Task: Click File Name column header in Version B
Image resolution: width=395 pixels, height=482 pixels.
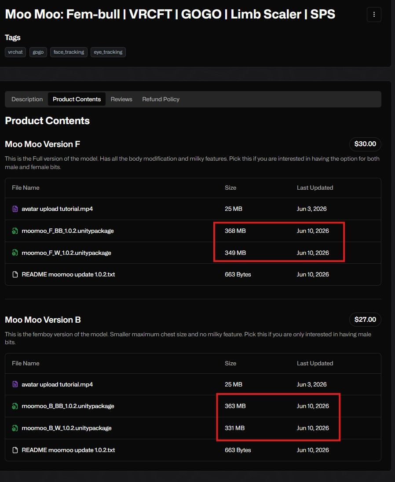Action: (26, 363)
